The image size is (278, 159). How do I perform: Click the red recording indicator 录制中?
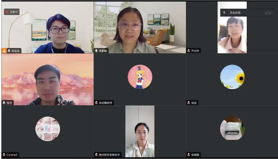(x=12, y=12)
